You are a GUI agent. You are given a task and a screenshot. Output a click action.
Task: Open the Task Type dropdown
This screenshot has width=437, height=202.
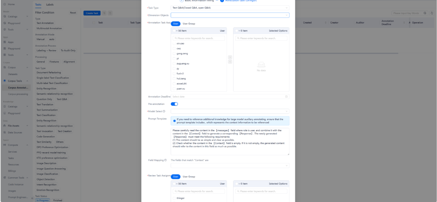[x=230, y=8]
